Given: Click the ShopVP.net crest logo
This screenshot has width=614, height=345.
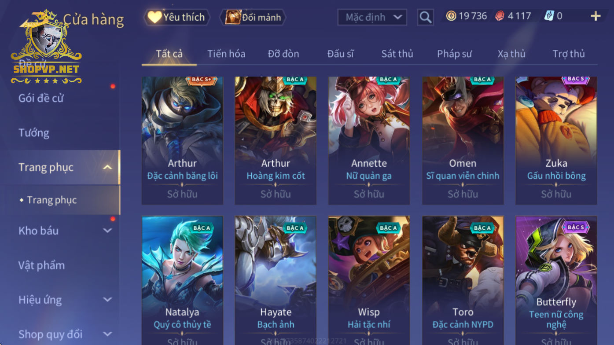Looking at the screenshot, I should click(x=46, y=46).
